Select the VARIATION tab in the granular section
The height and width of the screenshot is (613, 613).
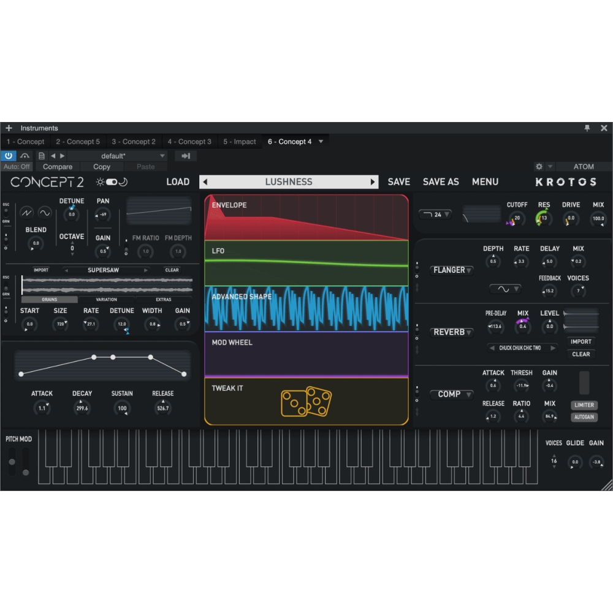coord(105,299)
